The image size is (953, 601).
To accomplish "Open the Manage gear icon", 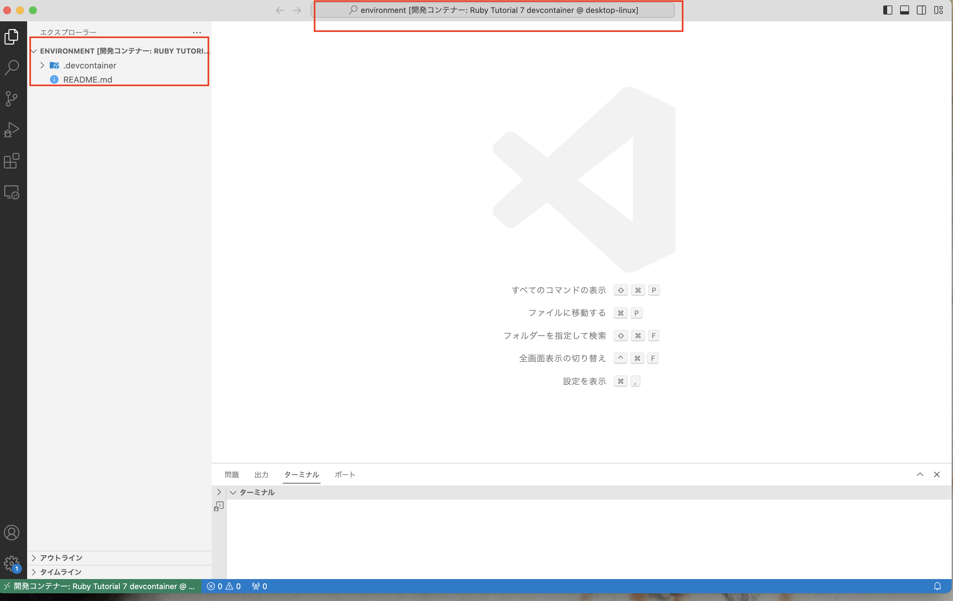I will (12, 564).
